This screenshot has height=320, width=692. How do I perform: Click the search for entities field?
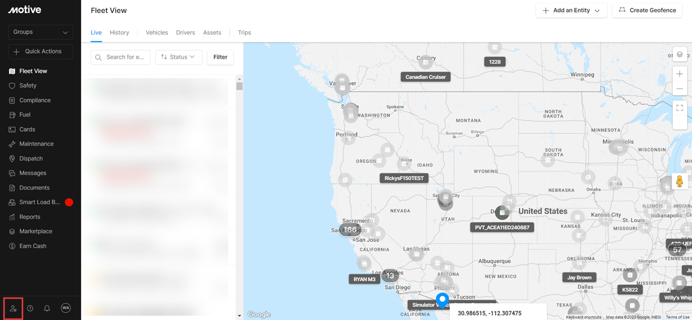tap(120, 57)
